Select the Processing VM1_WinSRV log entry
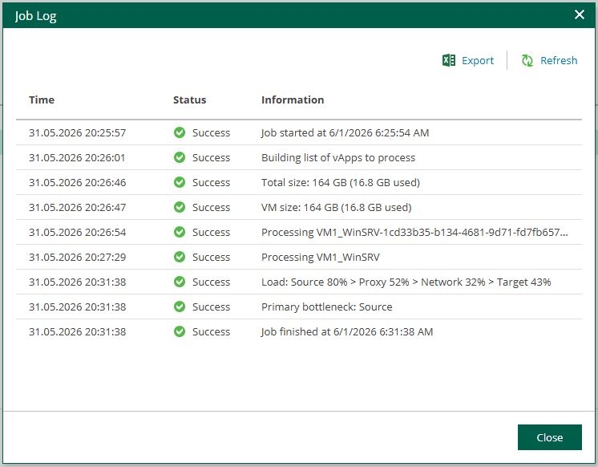598x467 pixels. 299,257
